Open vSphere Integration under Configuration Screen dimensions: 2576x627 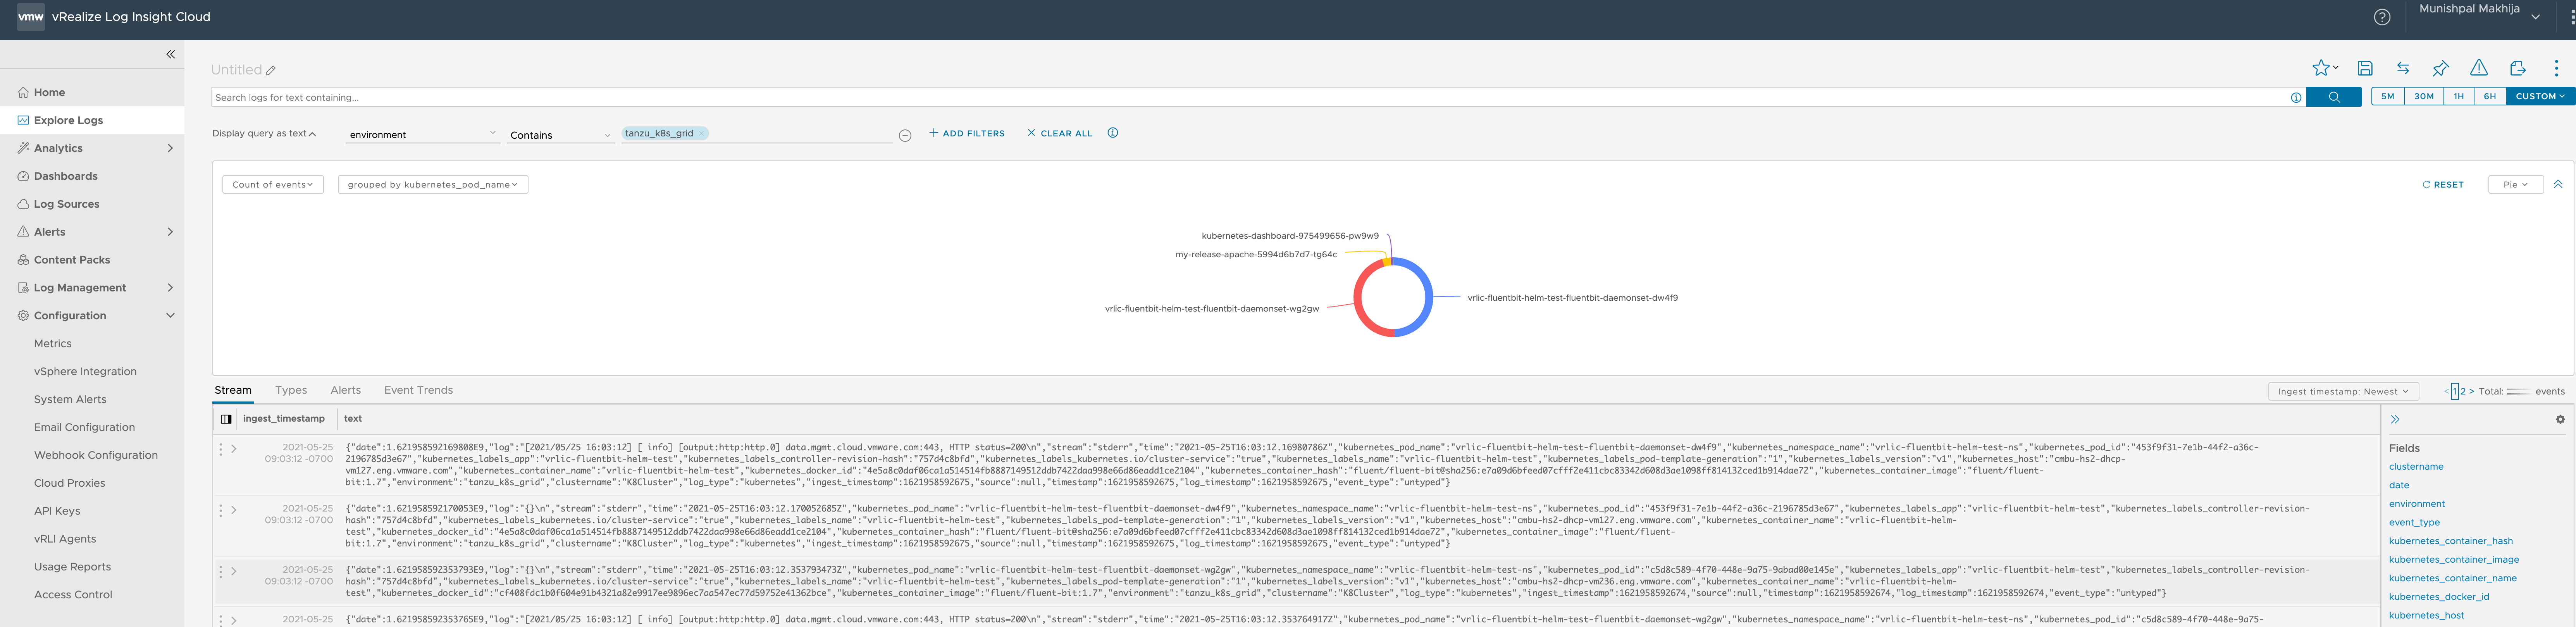point(85,372)
